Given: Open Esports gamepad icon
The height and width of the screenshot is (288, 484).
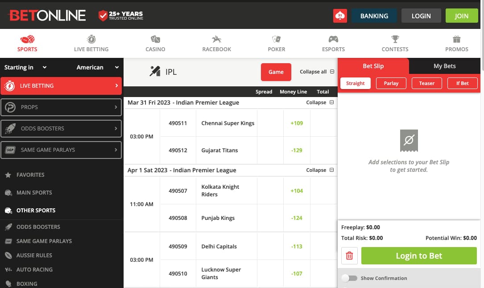Looking at the screenshot, I should (x=333, y=40).
